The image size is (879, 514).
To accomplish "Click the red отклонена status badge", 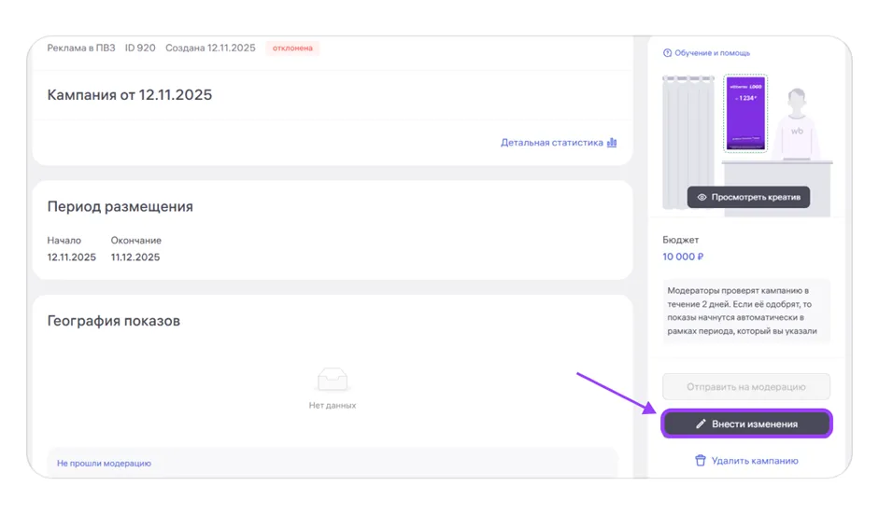I will pos(292,48).
